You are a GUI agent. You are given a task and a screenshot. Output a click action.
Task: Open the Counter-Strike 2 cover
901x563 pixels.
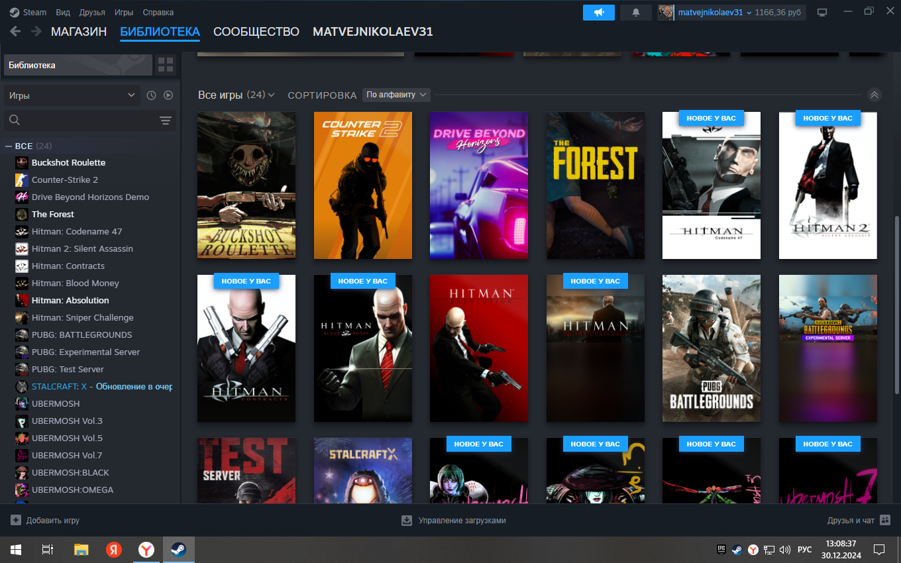[363, 185]
